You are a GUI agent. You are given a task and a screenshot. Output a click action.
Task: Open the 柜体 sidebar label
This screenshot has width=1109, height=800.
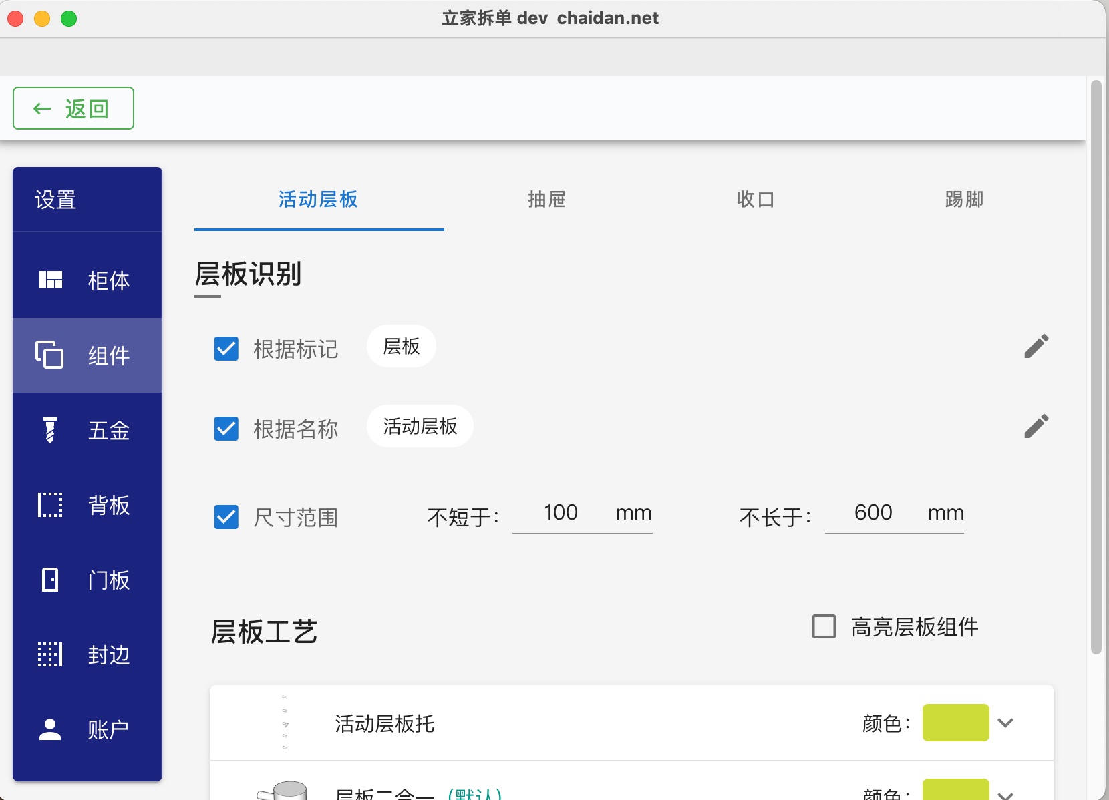[109, 280]
